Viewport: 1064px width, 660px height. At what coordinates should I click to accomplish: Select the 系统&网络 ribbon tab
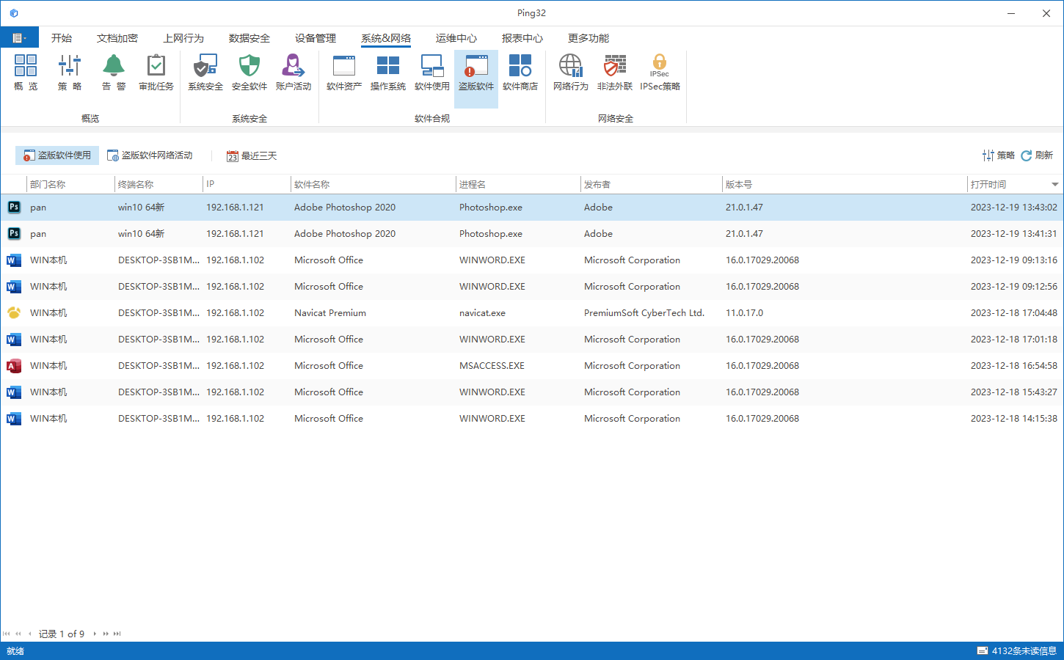386,38
